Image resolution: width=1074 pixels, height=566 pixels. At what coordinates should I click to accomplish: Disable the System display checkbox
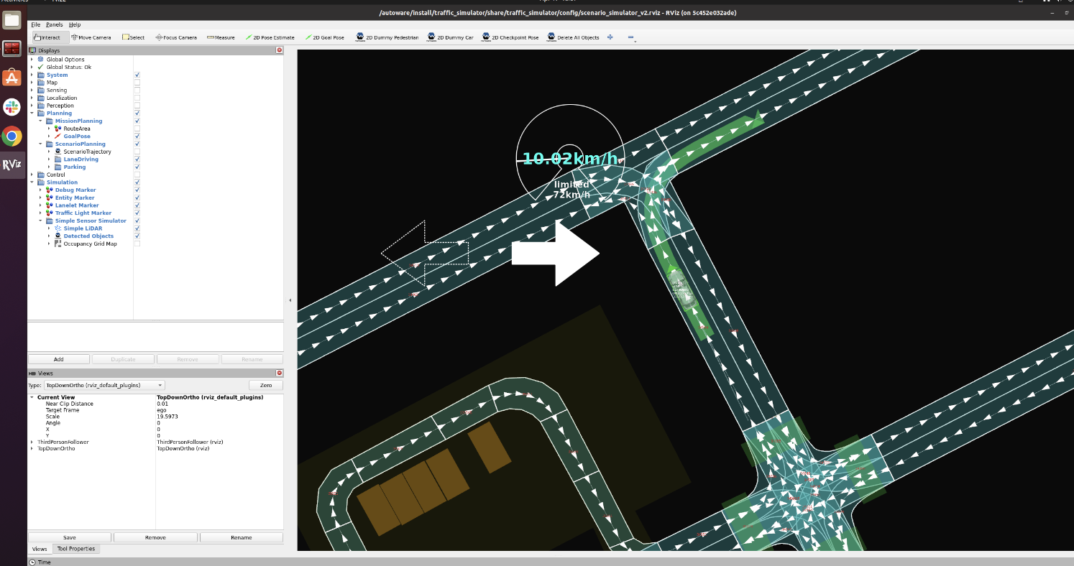(137, 75)
